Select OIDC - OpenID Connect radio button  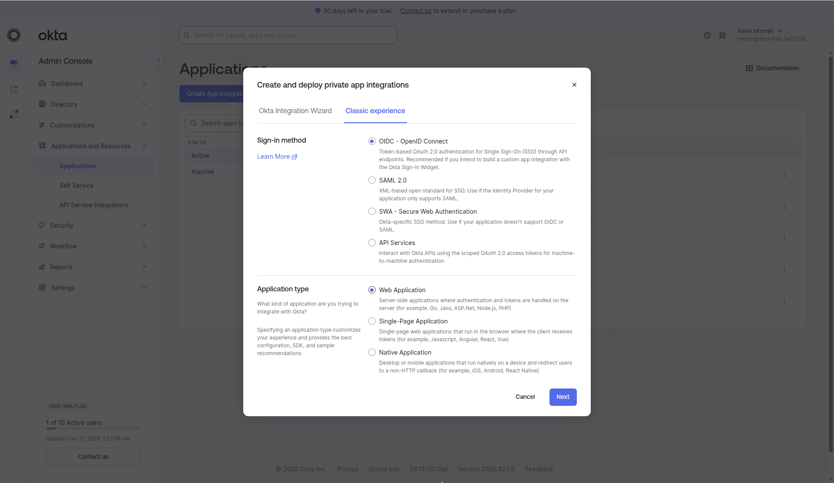(372, 141)
